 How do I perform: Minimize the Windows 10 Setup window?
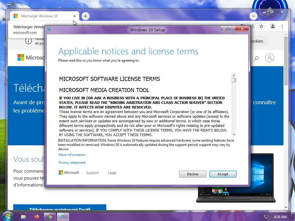(x=224, y=28)
